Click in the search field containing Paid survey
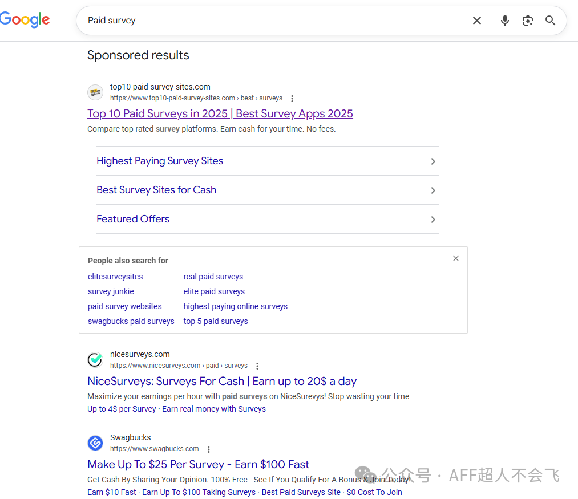Viewport: 578px width, 499px height. pyautogui.click(x=273, y=21)
